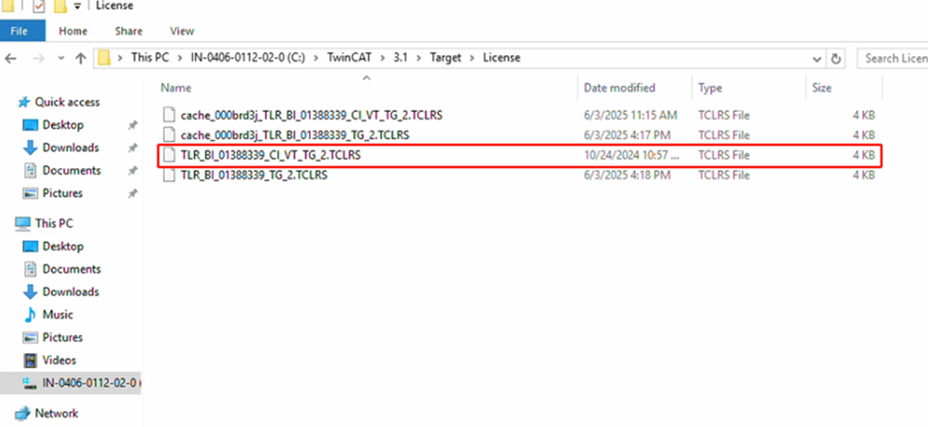Open Quick access in navigation pane
928x427 pixels.
(67, 102)
